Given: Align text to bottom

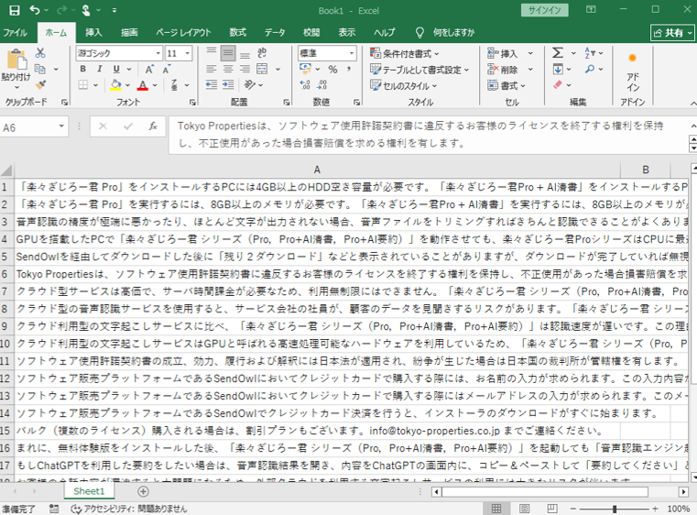Looking at the screenshot, I should coord(245,53).
